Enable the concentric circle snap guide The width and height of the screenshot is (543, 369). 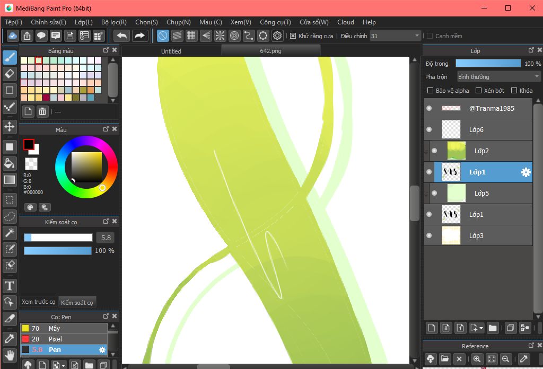pyautogui.click(x=234, y=36)
